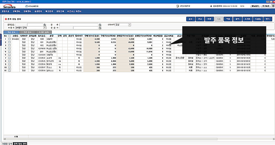Open the 현황조회 menu

[x=60, y=11]
